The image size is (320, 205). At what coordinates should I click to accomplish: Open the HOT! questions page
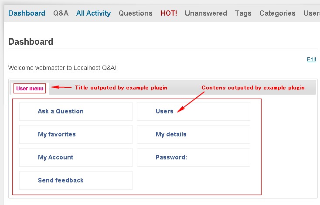click(169, 13)
